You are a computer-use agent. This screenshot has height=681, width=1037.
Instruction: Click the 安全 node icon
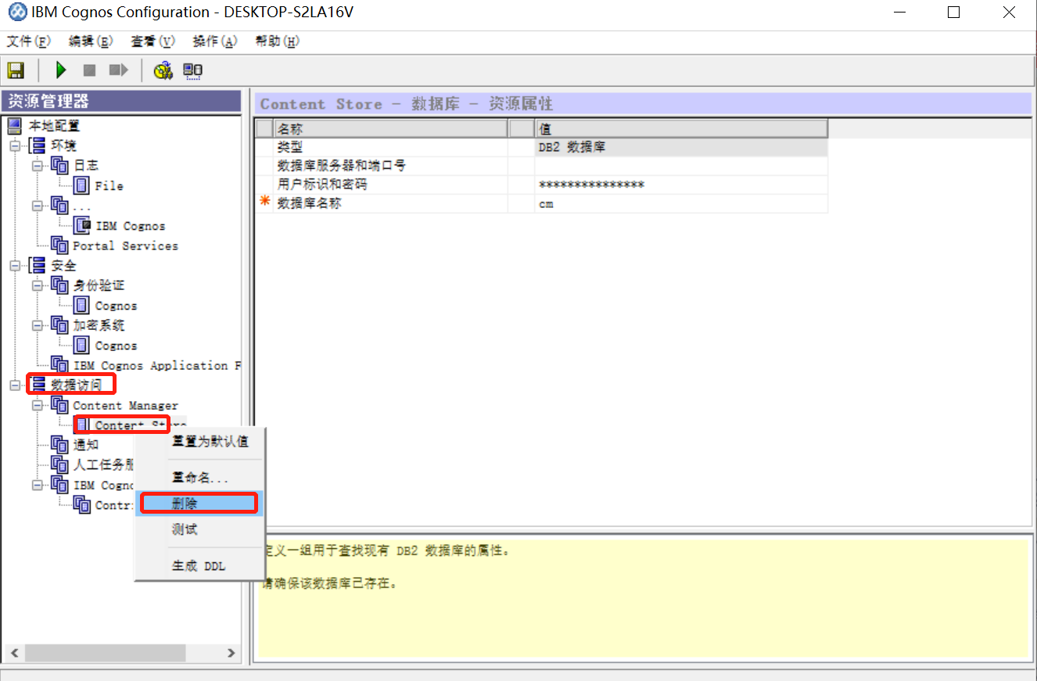37,266
